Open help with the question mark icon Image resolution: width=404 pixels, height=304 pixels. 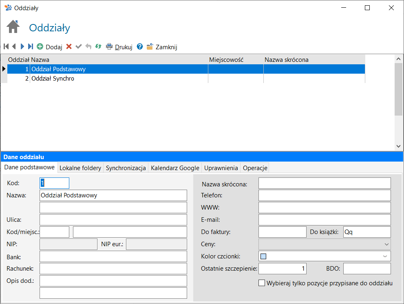pyautogui.click(x=140, y=46)
